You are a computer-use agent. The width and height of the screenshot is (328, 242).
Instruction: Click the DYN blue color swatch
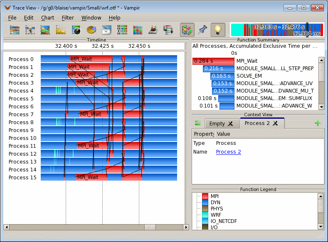[x=205, y=202]
